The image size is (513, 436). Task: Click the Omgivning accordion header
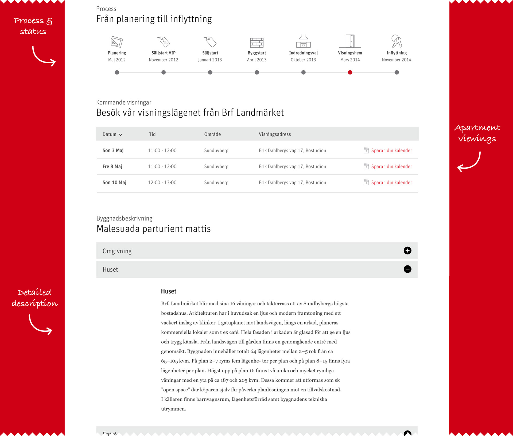(117, 251)
